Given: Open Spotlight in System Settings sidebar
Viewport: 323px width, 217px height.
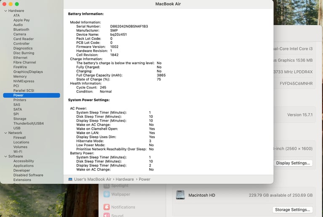Looking at the screenshot, I should (x=120, y=186).
